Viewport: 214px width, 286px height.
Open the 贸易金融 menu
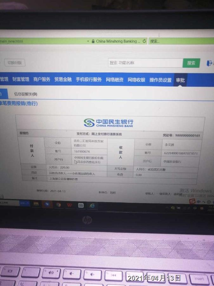pos(63,79)
